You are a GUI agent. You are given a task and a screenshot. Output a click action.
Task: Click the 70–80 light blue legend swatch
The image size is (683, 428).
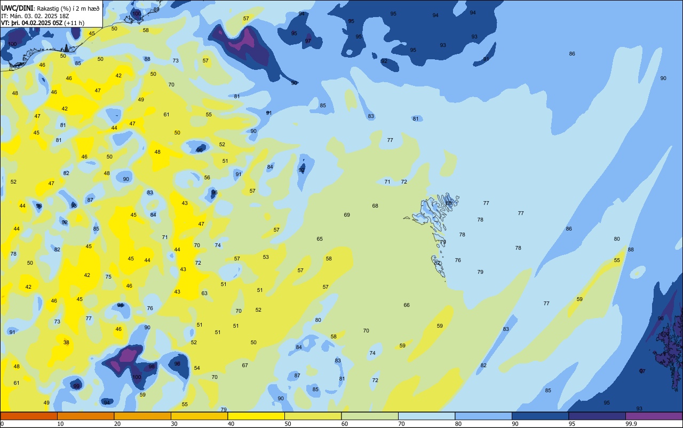(426, 416)
